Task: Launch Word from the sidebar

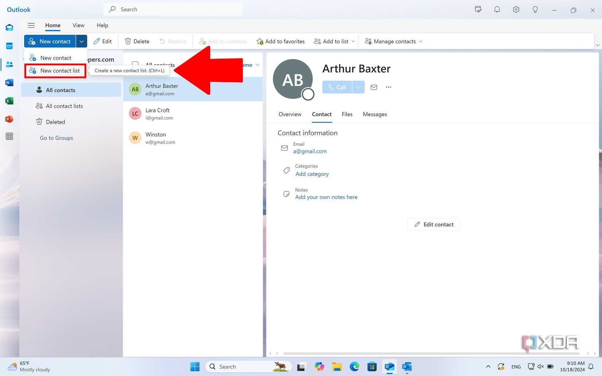Action: pyautogui.click(x=9, y=82)
